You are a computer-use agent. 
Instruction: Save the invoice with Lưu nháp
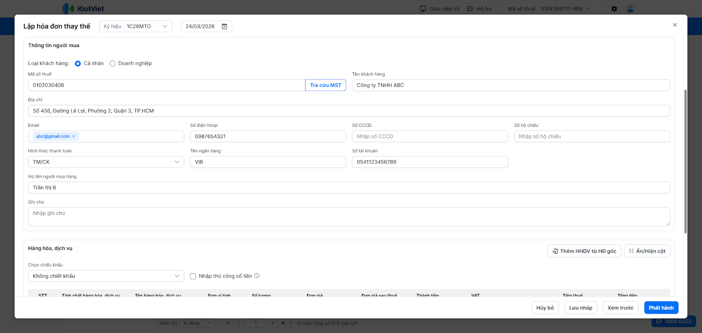click(580, 308)
